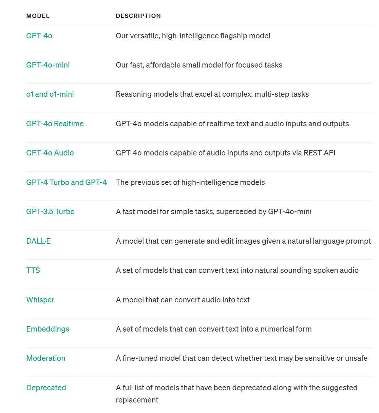Select the GPT-4o Audio link
The height and width of the screenshot is (413, 379).
pos(50,153)
